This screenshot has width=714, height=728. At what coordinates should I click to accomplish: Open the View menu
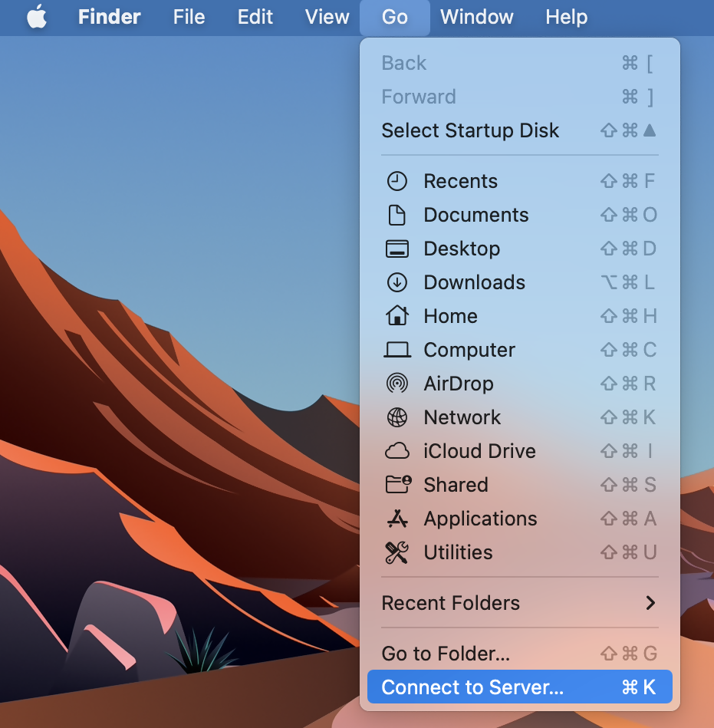[x=327, y=17]
